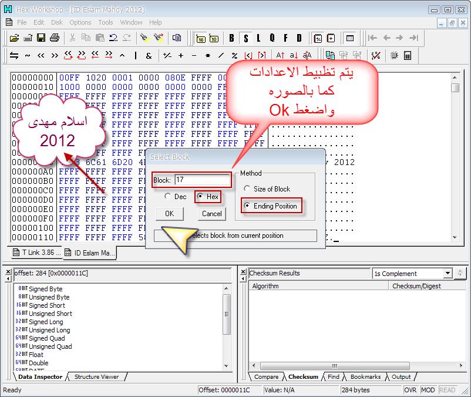This screenshot has width=471, height=397.
Task: Click the shift left operation icon
Action: (41, 56)
